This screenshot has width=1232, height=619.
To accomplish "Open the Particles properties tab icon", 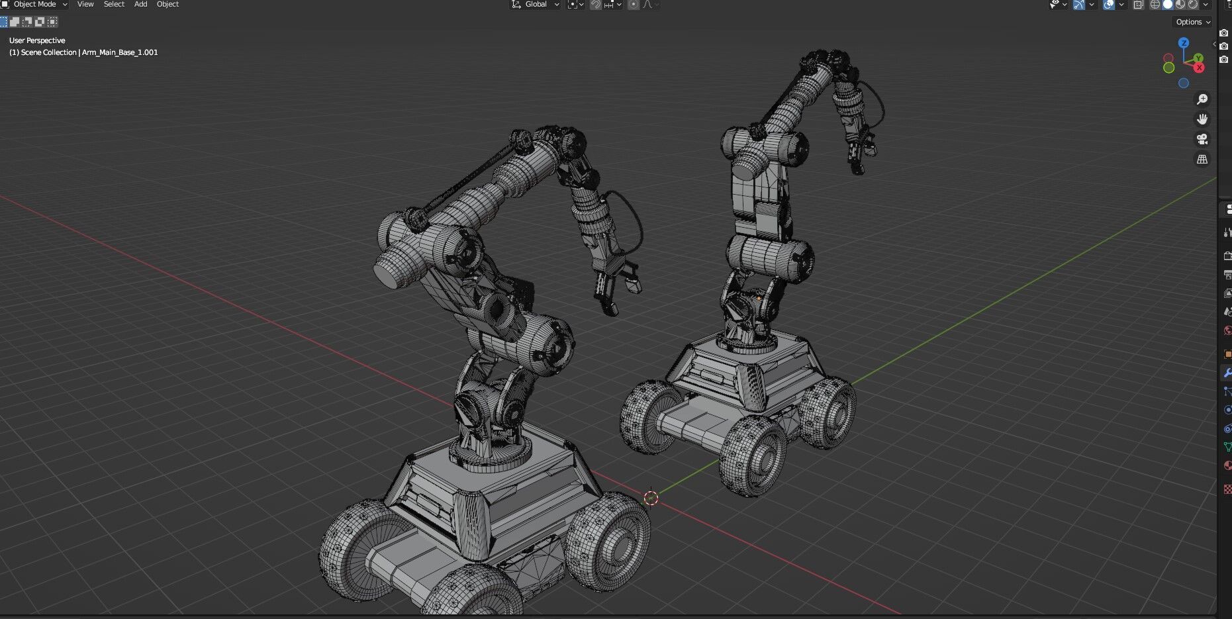I will [1227, 391].
